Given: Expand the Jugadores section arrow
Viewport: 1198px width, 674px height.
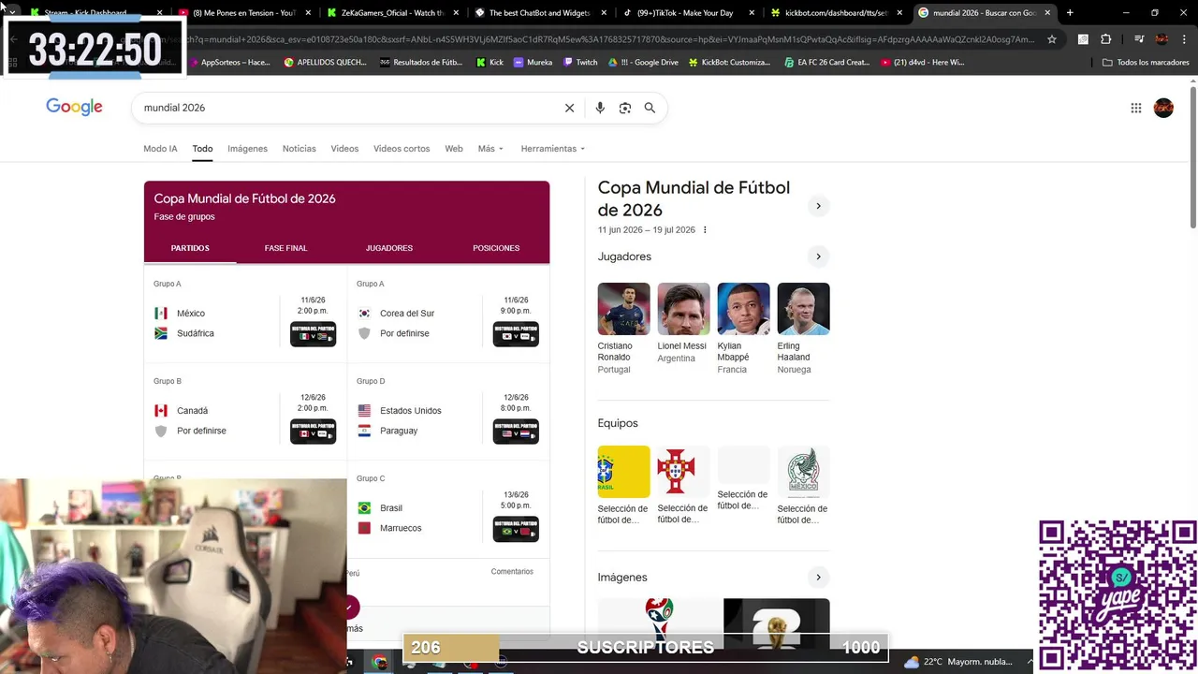Looking at the screenshot, I should 818,256.
